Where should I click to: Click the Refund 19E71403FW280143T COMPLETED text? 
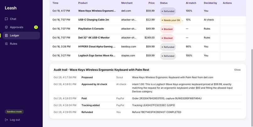coord(157,112)
